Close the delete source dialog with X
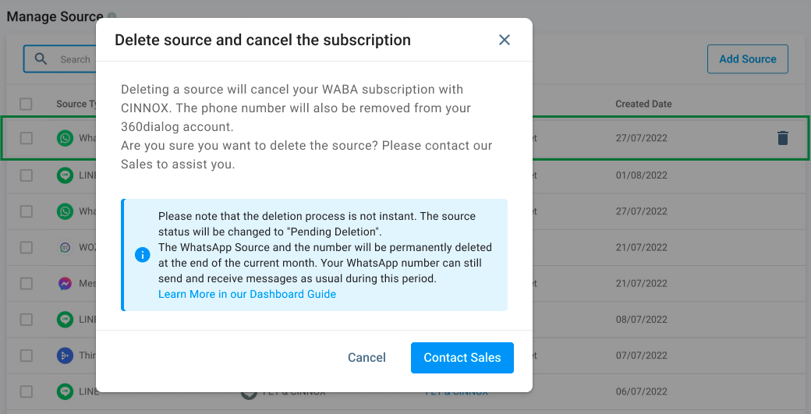This screenshot has height=414, width=811. [505, 40]
